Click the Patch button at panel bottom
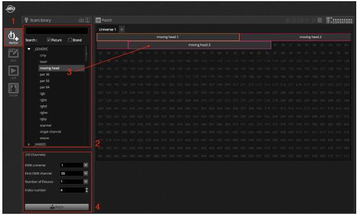 57,207
